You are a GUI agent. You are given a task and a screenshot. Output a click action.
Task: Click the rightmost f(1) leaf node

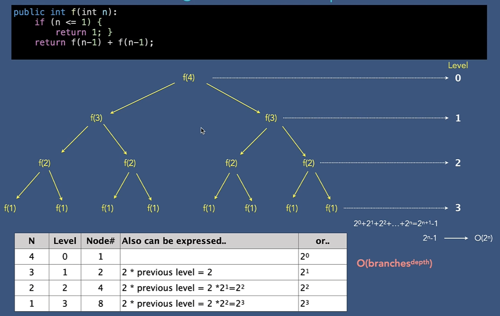(332, 208)
